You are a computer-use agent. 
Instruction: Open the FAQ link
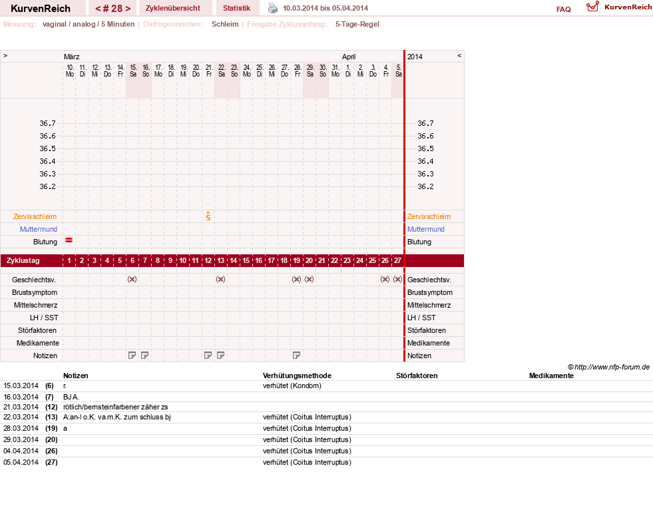click(563, 9)
